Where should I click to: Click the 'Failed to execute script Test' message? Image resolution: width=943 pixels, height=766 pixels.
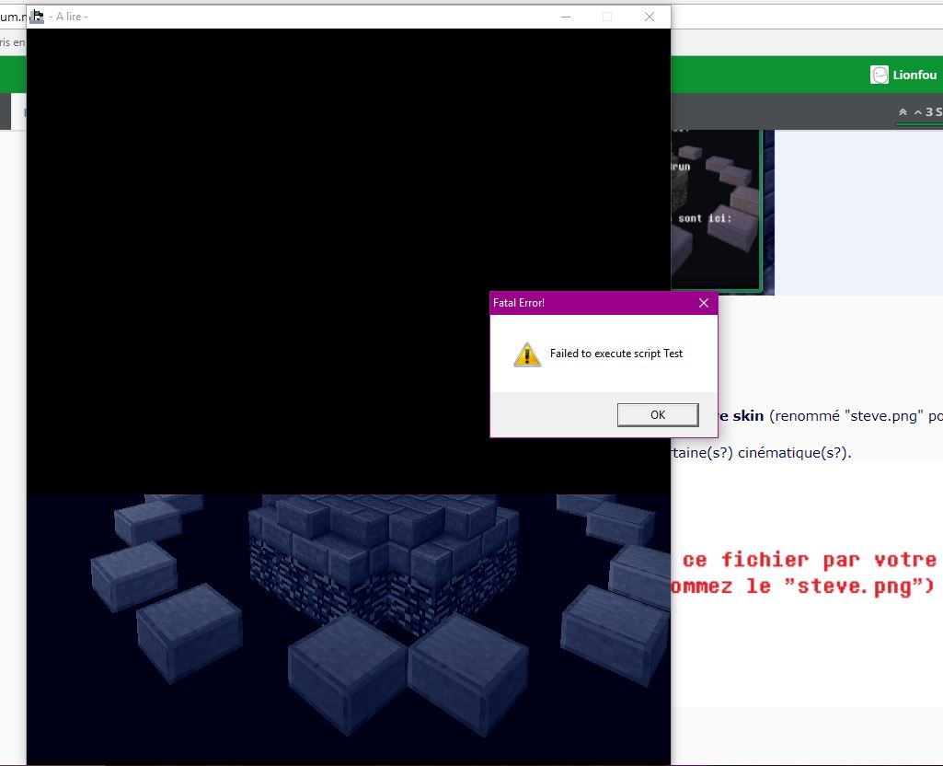coord(615,354)
